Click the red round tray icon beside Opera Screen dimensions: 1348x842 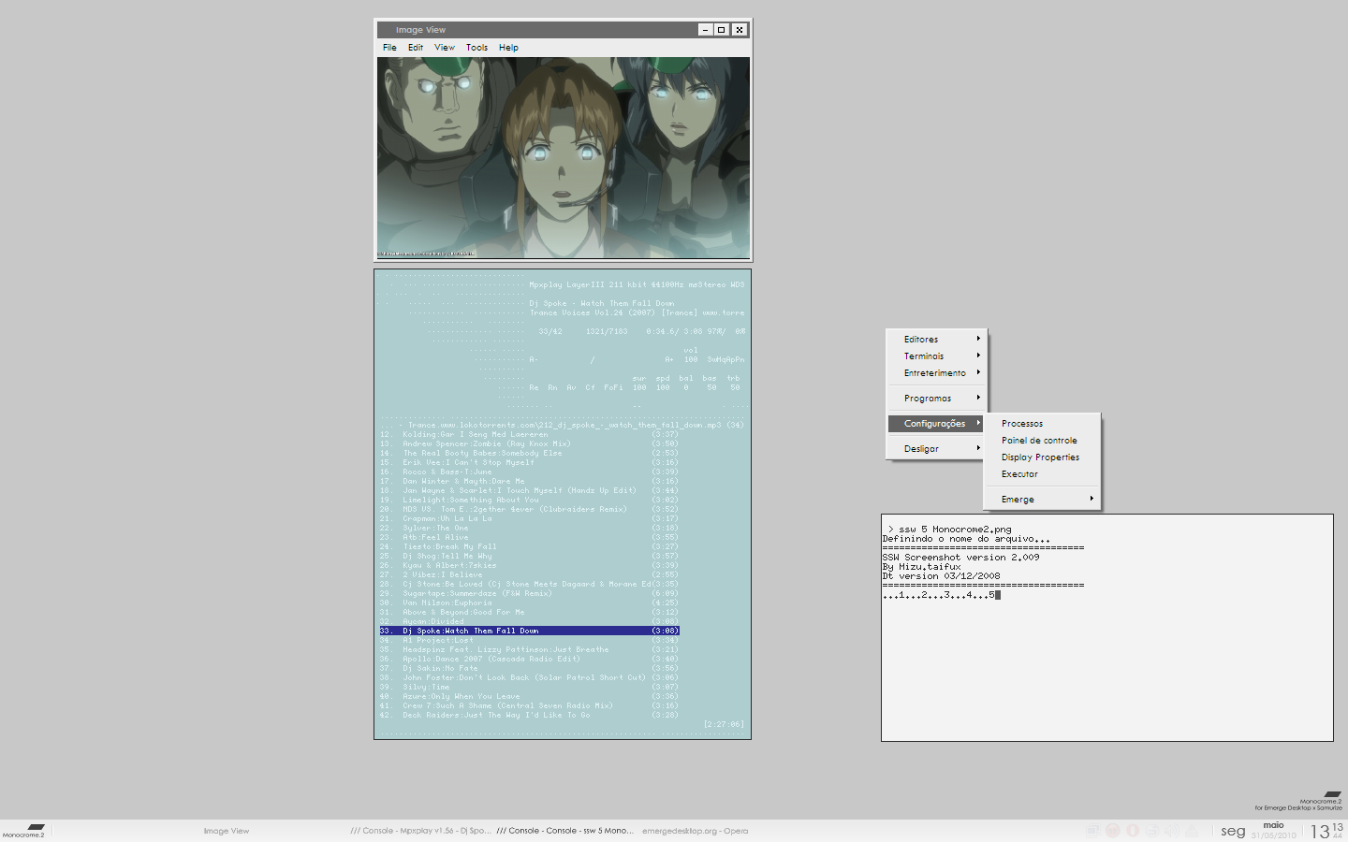coord(1113,830)
